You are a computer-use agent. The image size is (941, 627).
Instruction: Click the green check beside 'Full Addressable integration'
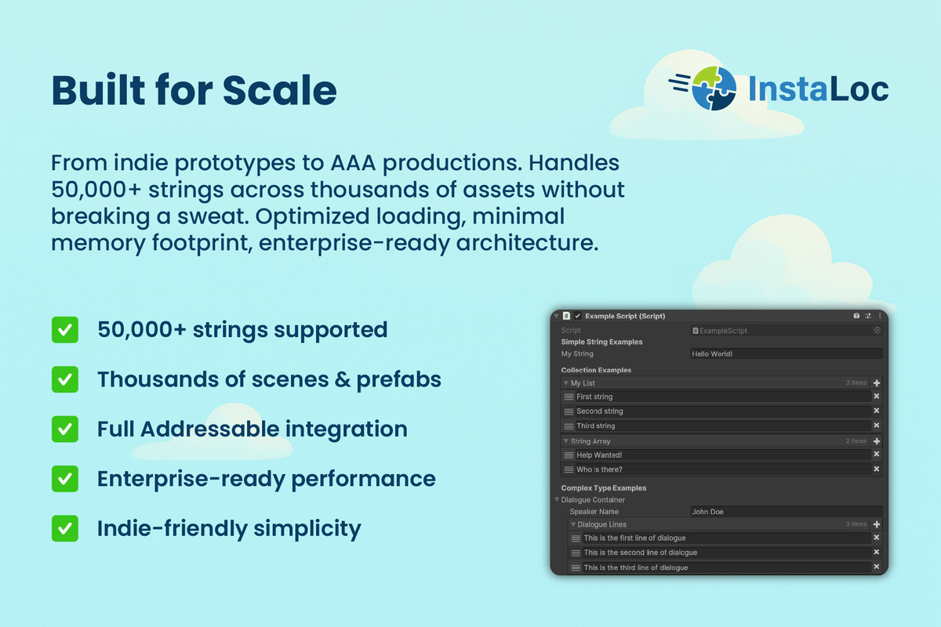pos(64,429)
